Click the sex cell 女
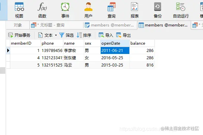Viewport: 203px width, 135px height. click(92, 58)
